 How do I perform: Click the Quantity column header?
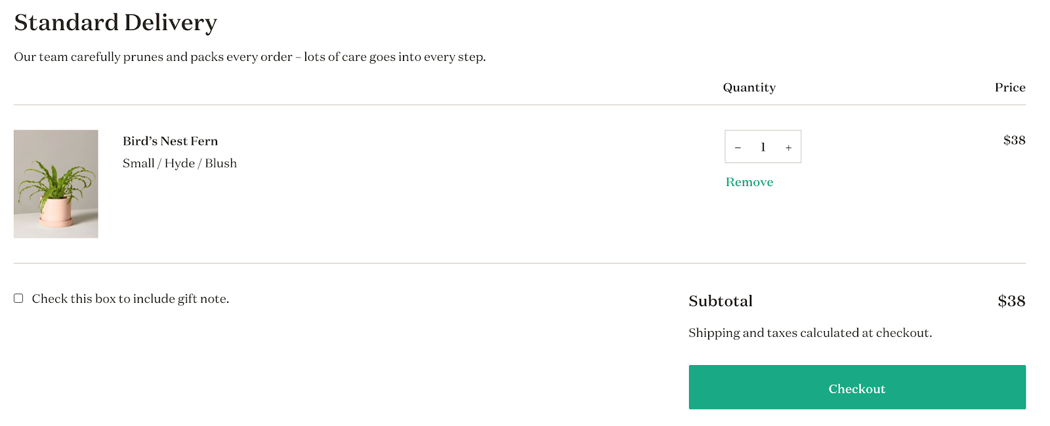click(749, 88)
